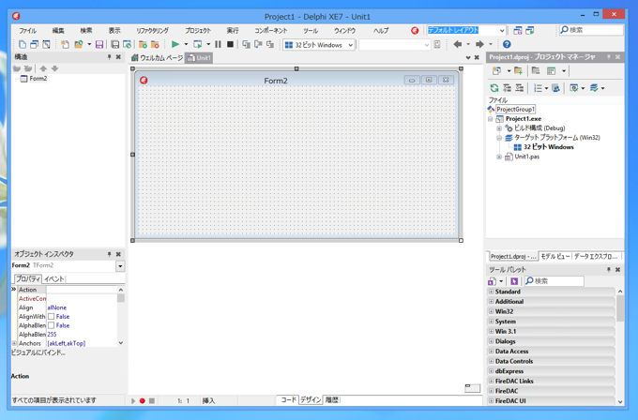This screenshot has width=638, height=420.
Task: Click Remove File from Project folder icon
Action: (155, 44)
